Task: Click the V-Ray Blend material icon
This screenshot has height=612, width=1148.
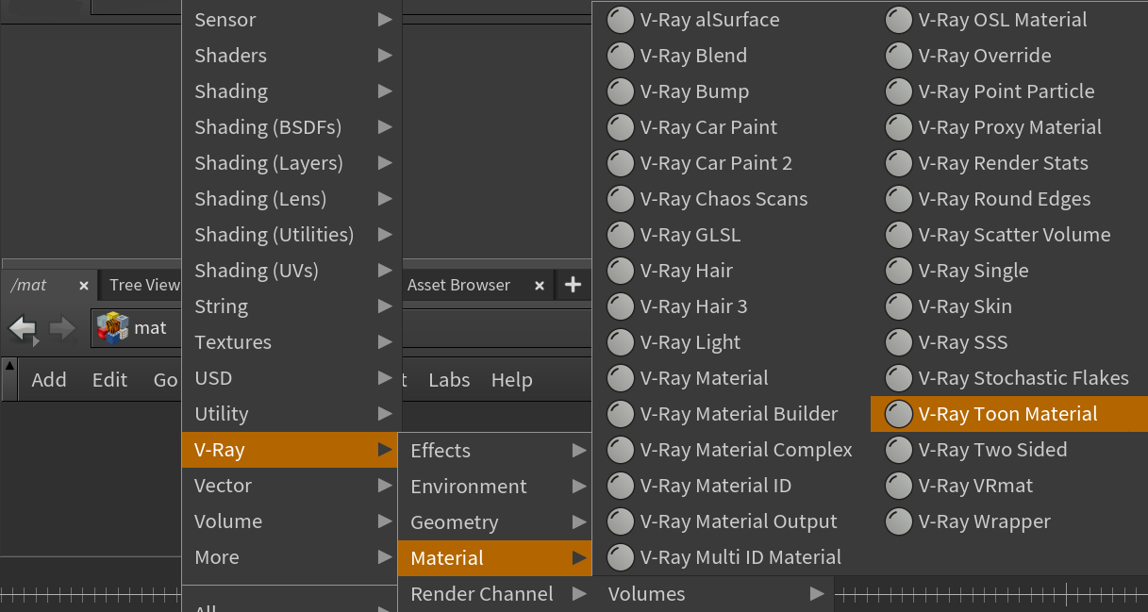Action: 620,56
